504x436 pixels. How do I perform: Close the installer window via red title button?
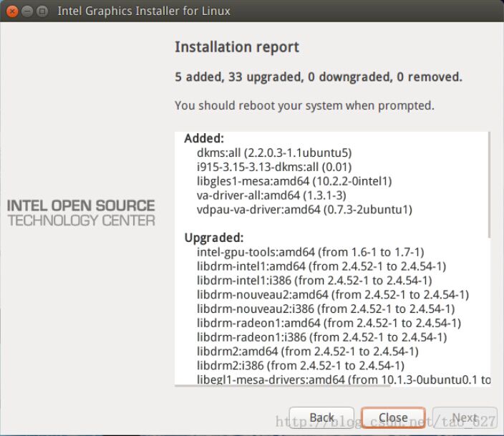pyautogui.click(x=12, y=11)
